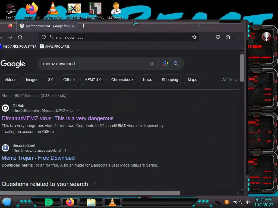Expand the list all tabs dropdown
The height and width of the screenshot is (208, 278).
[199, 26]
